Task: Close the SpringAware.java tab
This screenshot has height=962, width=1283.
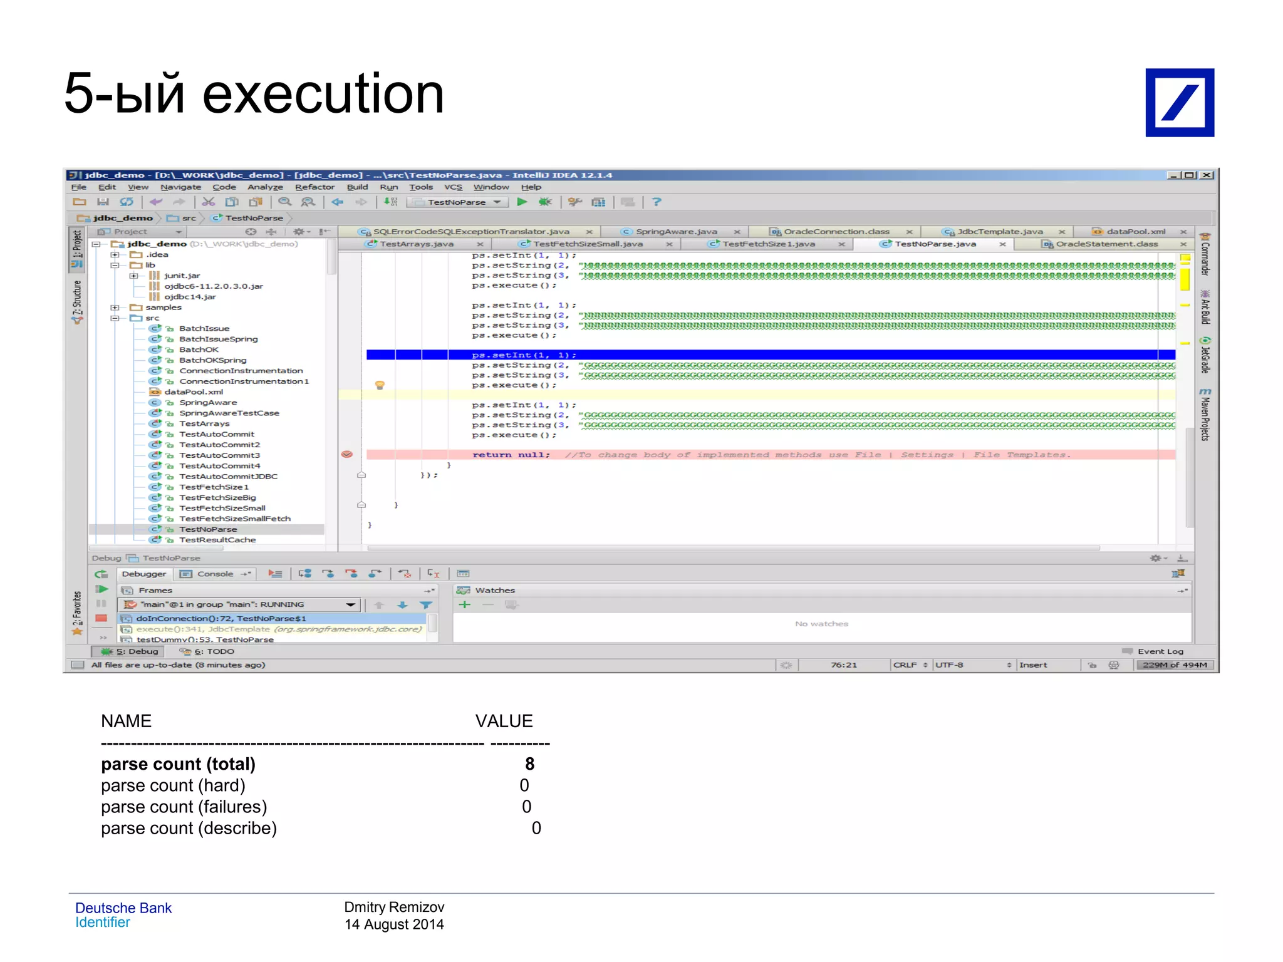Action: click(737, 232)
